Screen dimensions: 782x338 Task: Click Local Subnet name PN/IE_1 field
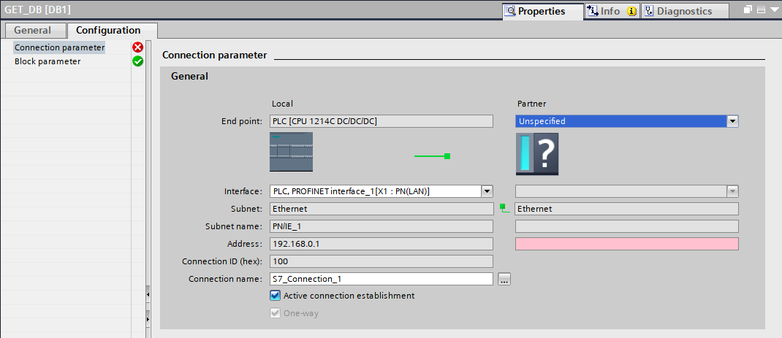381,226
